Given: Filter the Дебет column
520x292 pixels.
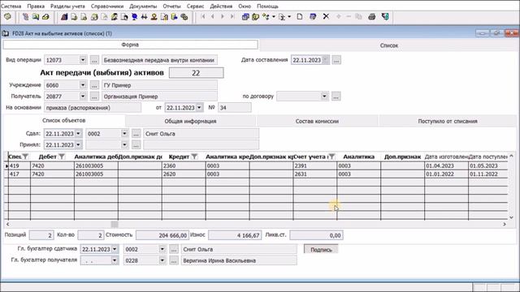Looking at the screenshot, I should tap(62, 157).
